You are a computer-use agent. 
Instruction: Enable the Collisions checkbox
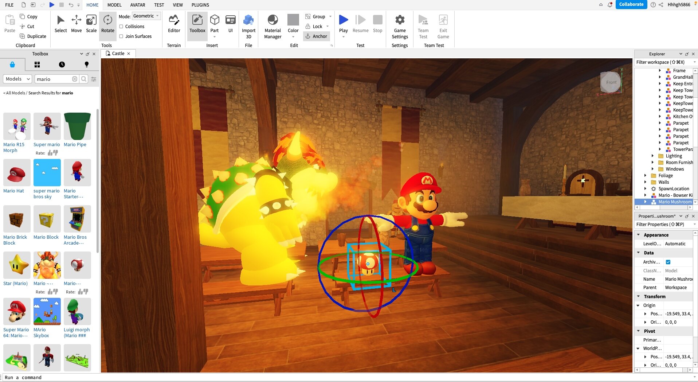121,26
